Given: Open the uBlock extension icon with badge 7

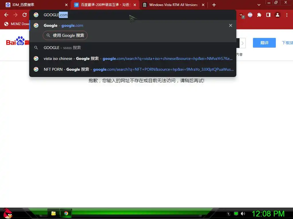Looking at the screenshot, I should tap(241, 15).
